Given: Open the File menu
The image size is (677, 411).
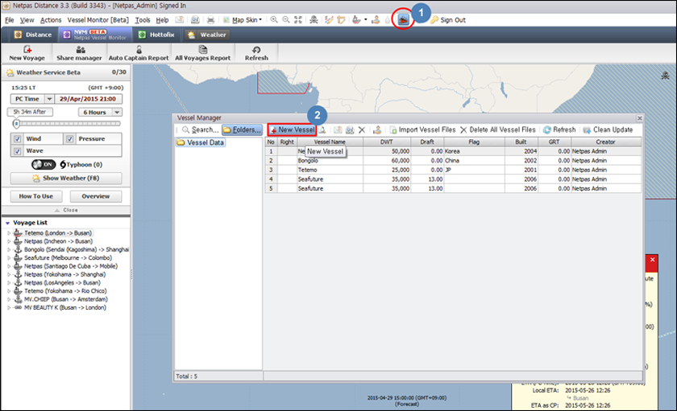Looking at the screenshot, I should [10, 20].
